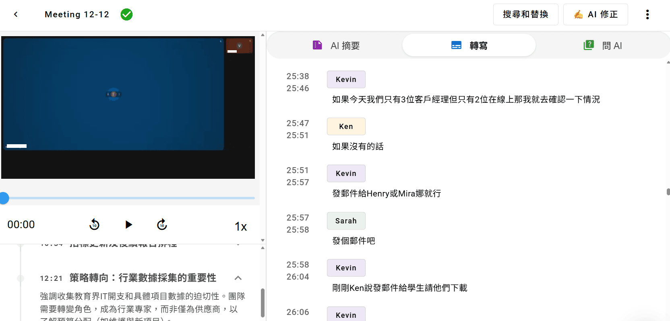Play the meeting recording
Viewport: 670px width, 321px height.
coord(128,225)
